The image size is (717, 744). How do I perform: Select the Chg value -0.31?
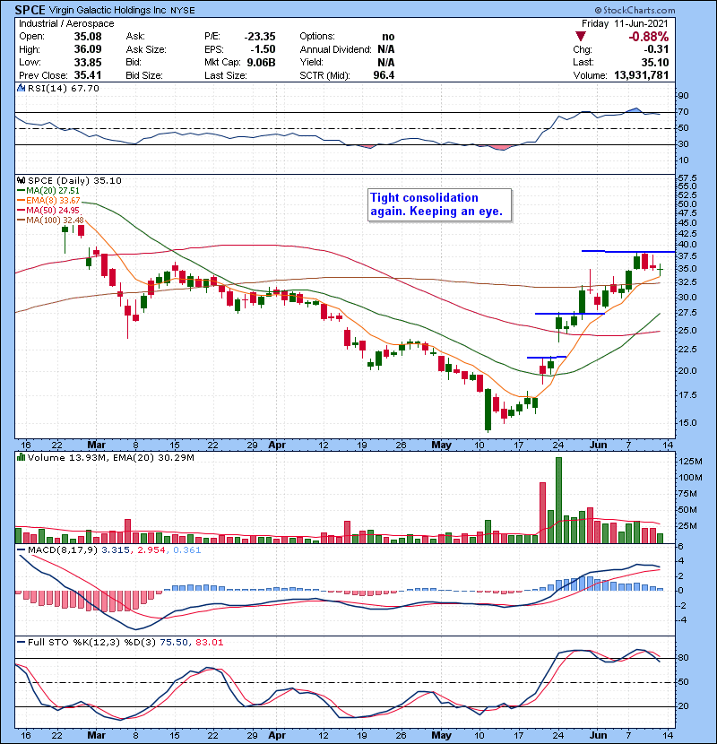[x=656, y=49]
